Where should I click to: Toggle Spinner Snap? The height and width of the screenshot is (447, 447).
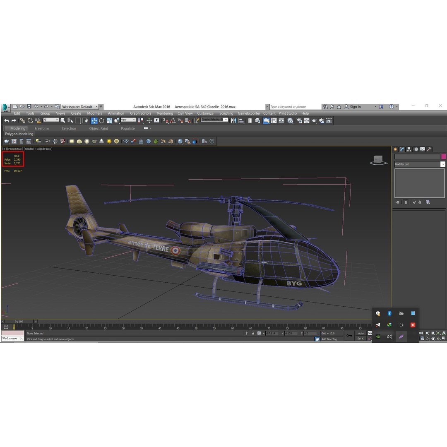click(x=188, y=121)
